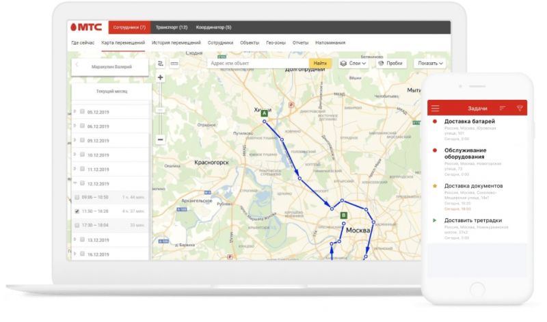Enable the 09:06 — 10:50 trip checkbox
Image resolution: width=547 pixels, height=322 pixels.
[x=77, y=198]
